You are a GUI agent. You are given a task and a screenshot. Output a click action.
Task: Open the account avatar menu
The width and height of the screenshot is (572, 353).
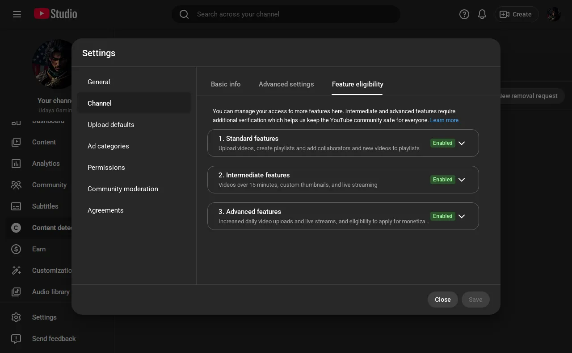point(554,14)
